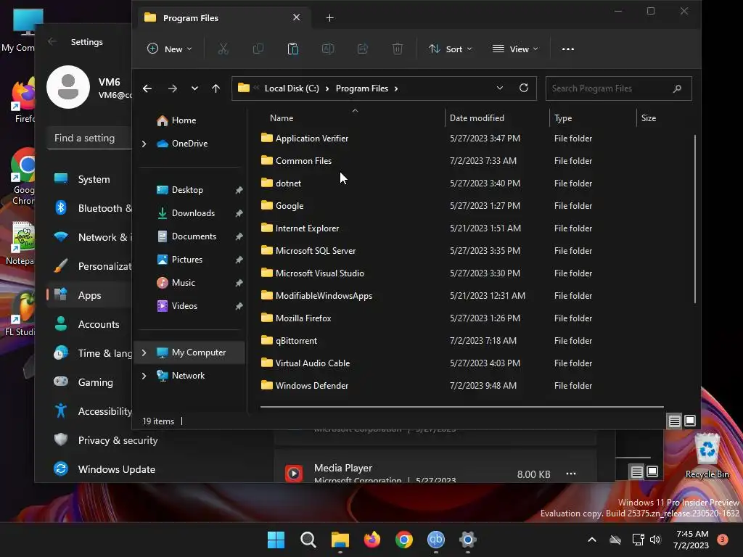Image resolution: width=743 pixels, height=557 pixels.
Task: Open the See more three-dots menu
Action: click(567, 49)
